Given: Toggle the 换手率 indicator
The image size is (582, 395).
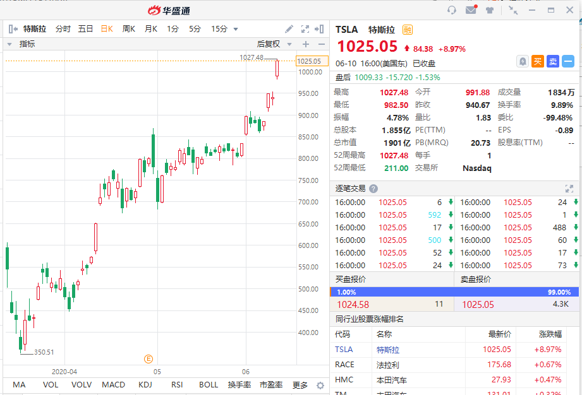Looking at the screenshot, I should 239,385.
